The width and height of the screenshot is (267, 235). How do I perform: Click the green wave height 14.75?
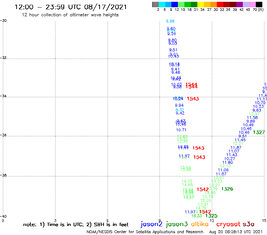[187, 181]
